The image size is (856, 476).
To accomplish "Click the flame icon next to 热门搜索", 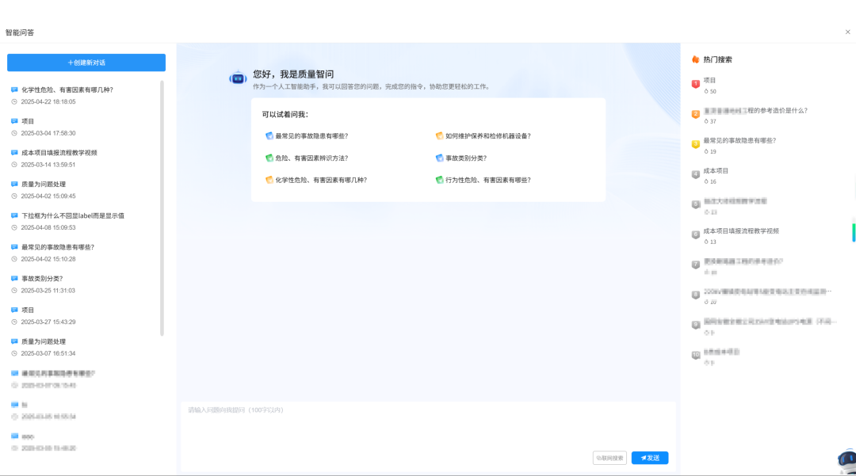I will [696, 59].
